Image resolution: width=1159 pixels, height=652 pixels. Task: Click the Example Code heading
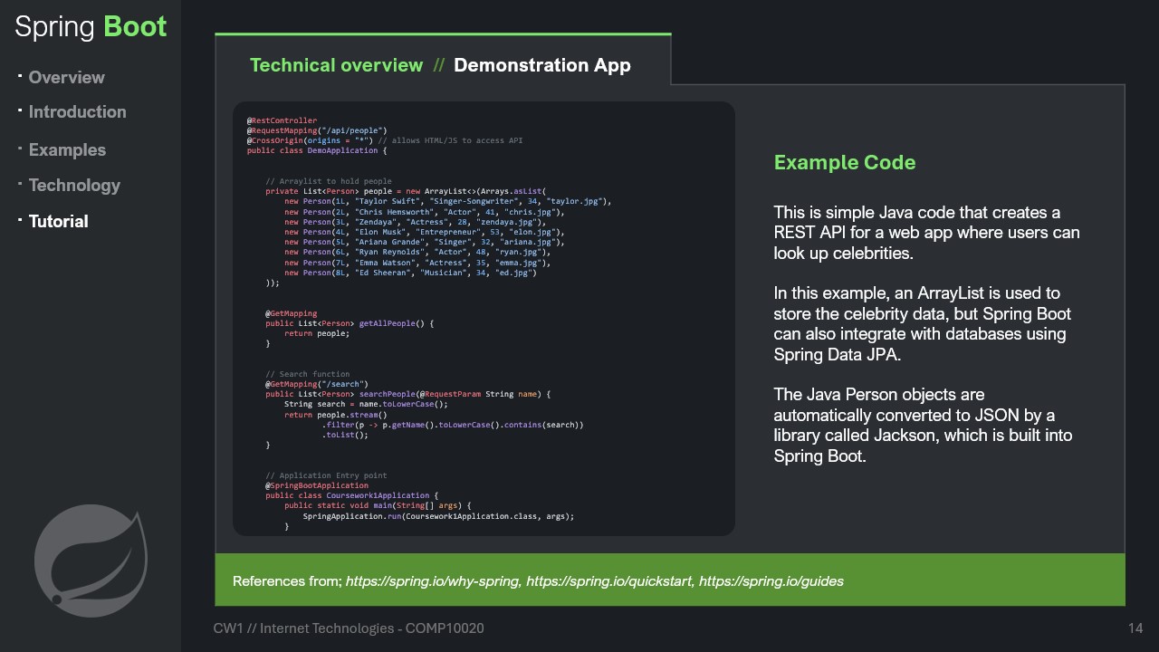click(x=844, y=163)
